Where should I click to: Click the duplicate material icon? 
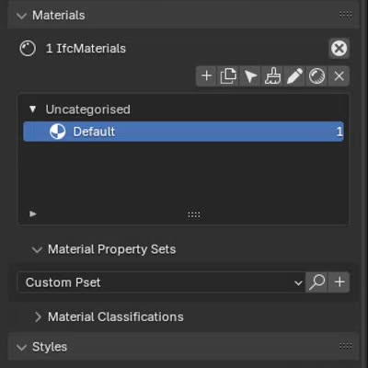(x=228, y=75)
